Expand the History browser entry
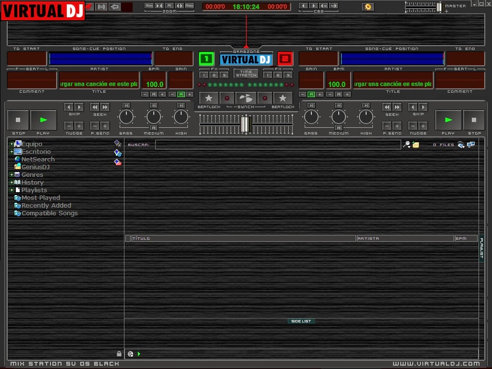The image size is (492, 369). click(x=11, y=182)
